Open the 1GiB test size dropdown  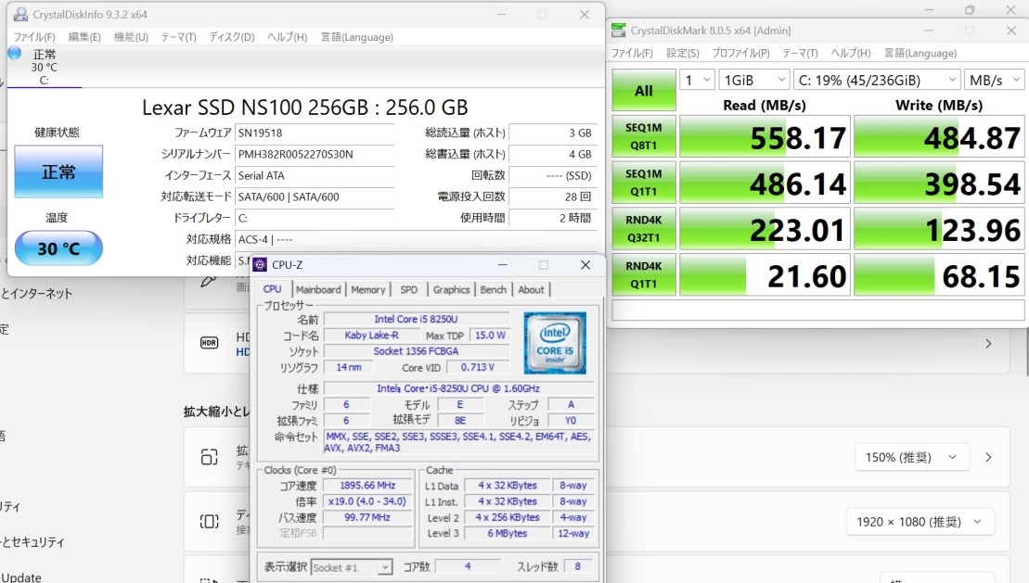coord(753,80)
